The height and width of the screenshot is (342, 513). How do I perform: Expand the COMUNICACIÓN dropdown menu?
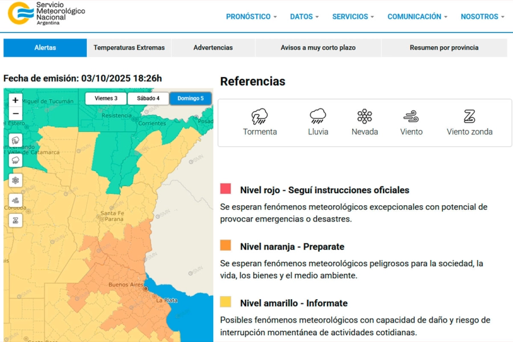417,17
